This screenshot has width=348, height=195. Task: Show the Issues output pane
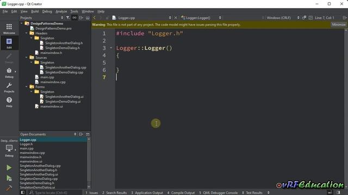pos(92,193)
